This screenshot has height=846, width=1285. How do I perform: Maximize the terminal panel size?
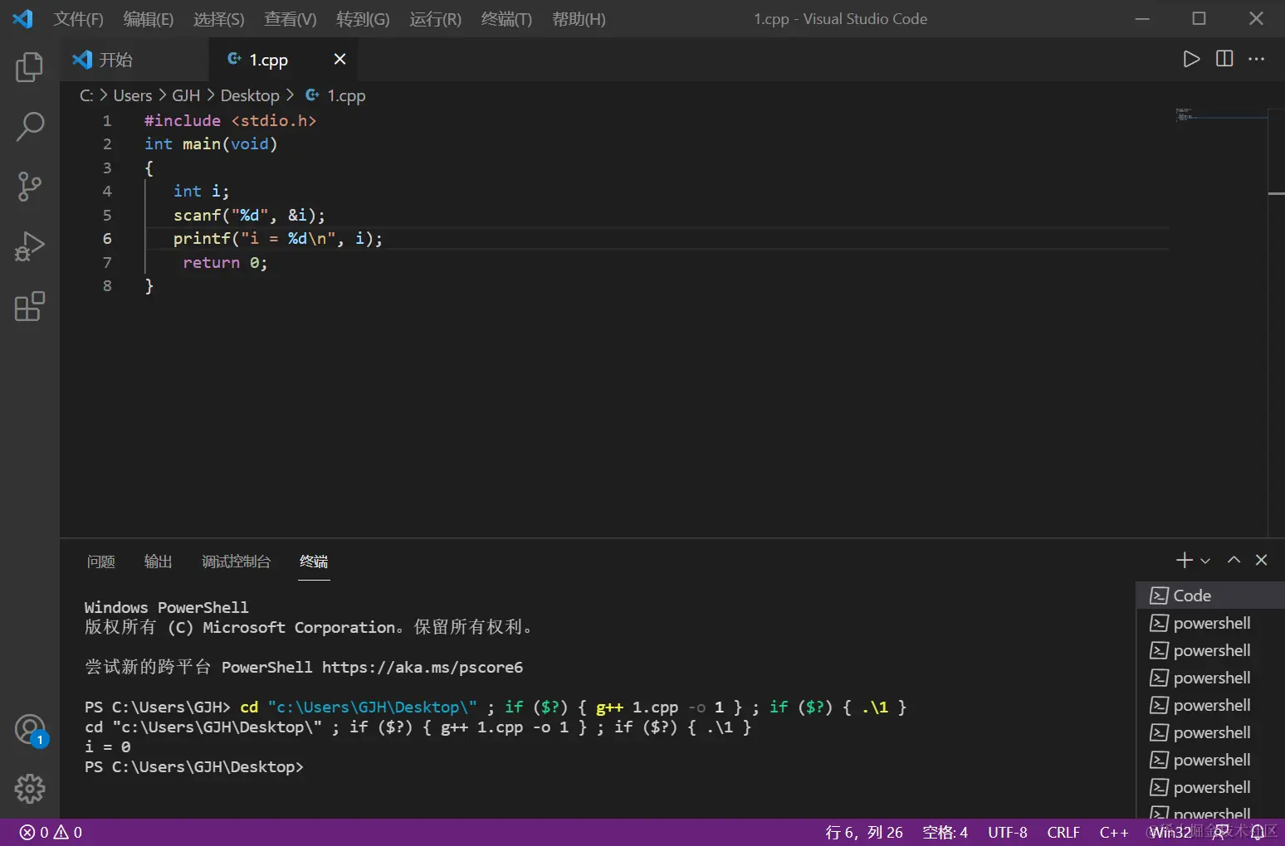(1234, 560)
